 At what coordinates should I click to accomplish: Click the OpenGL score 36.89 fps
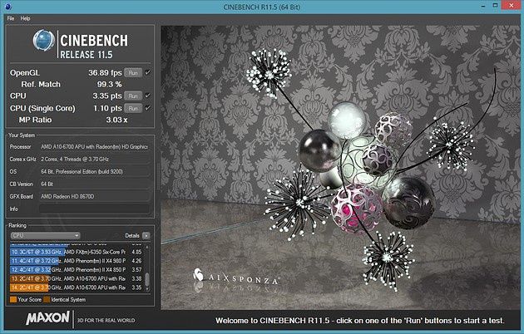[x=105, y=73]
